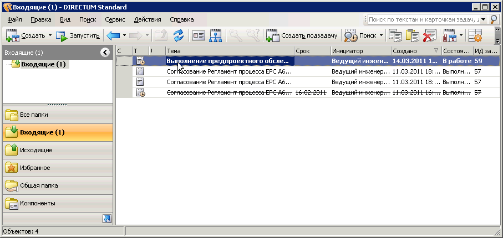Open the Компоненты navigation section
503x238 pixels.
coord(58,203)
